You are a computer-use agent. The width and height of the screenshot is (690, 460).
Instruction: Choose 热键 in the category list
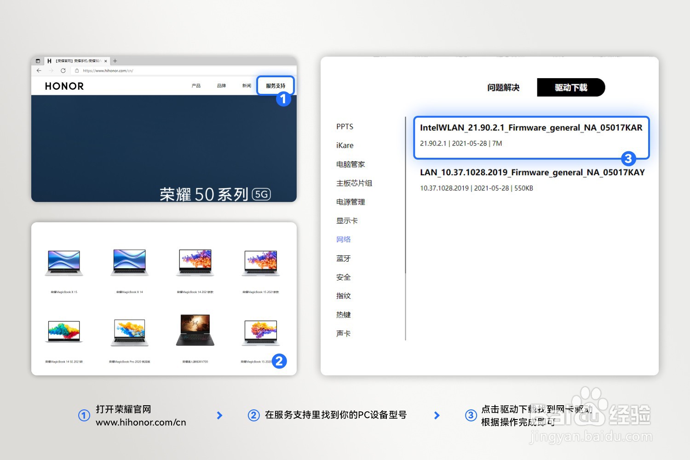click(343, 315)
